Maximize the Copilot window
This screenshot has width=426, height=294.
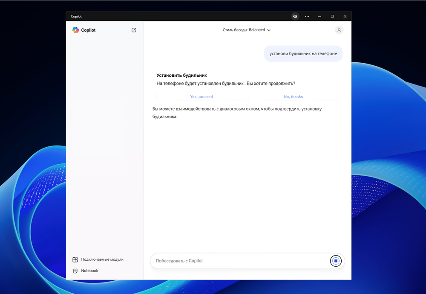coord(332,16)
